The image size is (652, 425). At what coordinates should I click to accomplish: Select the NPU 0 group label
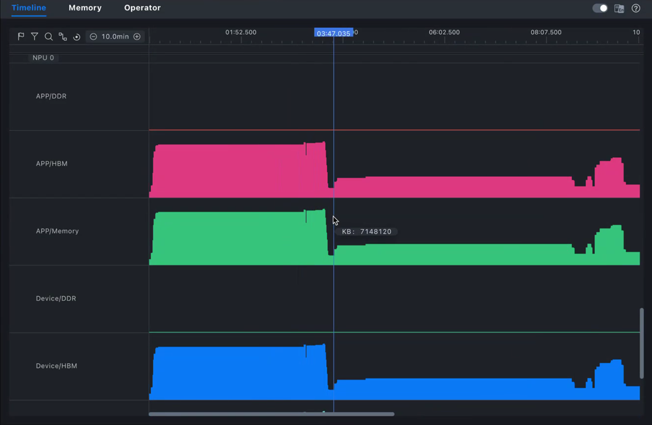[x=43, y=58]
